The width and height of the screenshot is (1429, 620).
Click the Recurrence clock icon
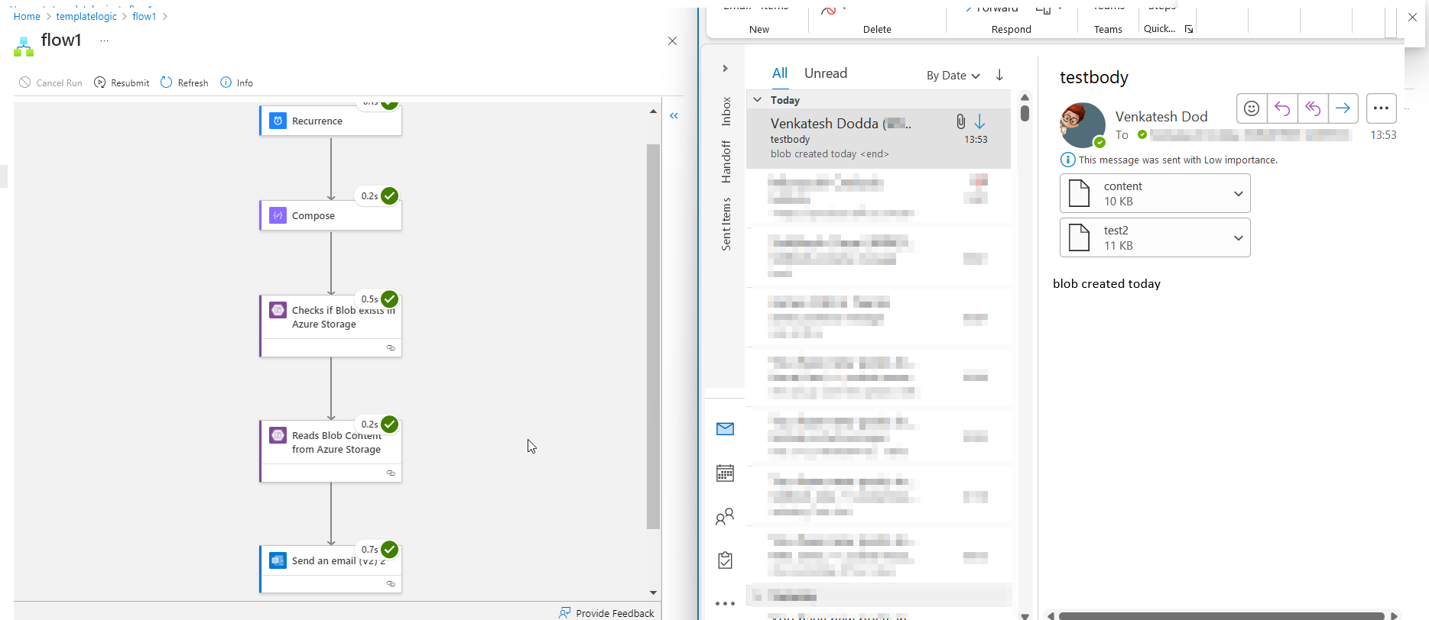point(278,121)
